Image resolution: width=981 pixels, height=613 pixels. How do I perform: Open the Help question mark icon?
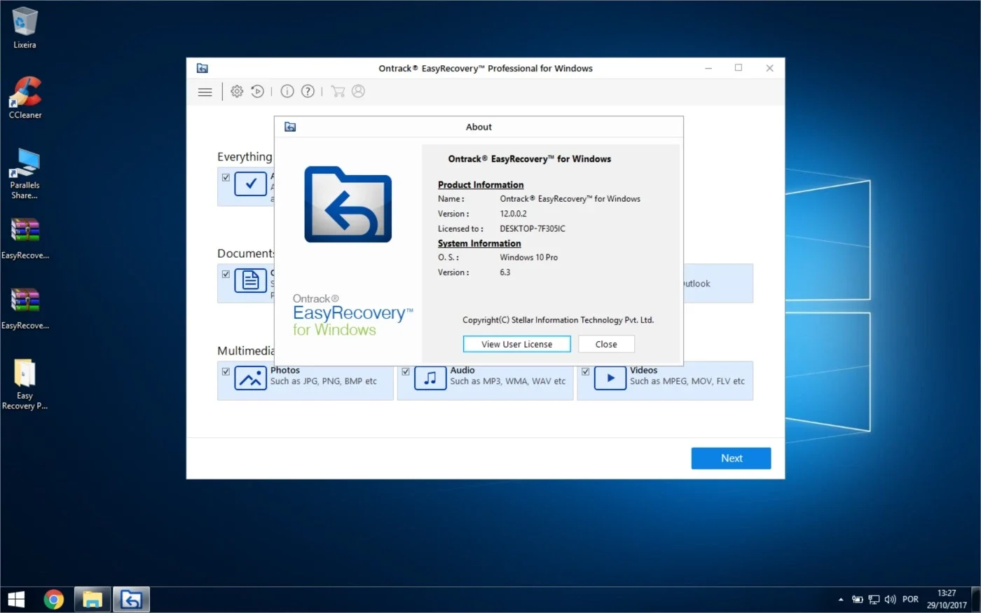[308, 91]
